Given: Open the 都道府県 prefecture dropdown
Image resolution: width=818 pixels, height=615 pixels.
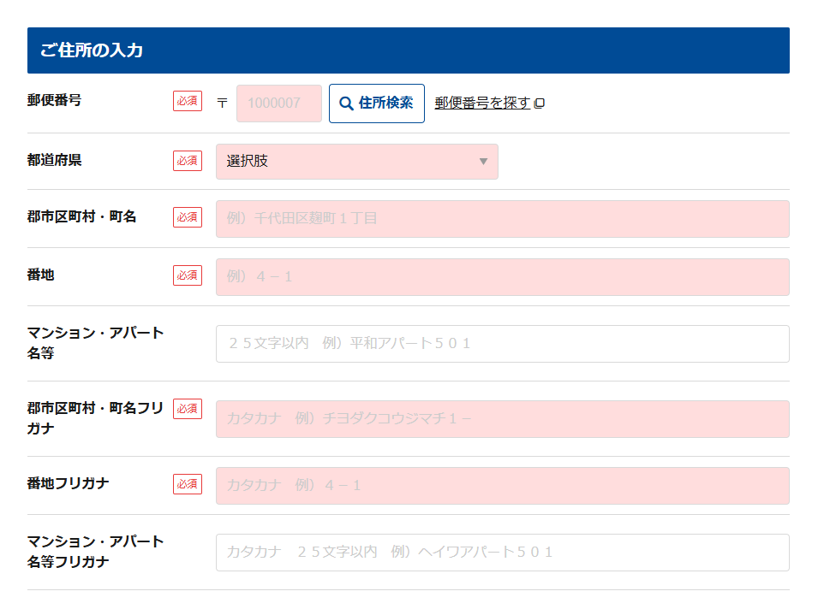Looking at the screenshot, I should click(356, 162).
